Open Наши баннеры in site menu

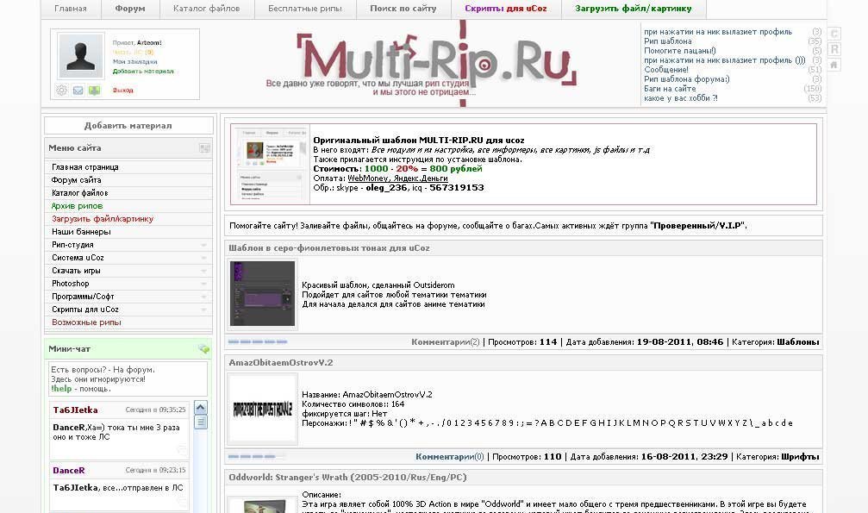[81, 232]
